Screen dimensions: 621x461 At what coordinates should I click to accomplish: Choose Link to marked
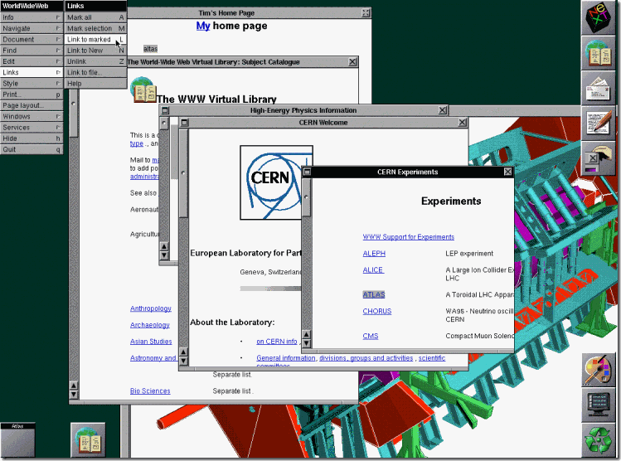[x=95, y=40]
